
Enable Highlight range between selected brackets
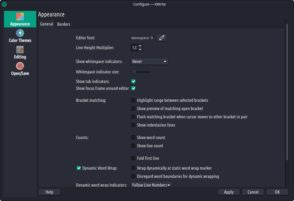[133, 100]
